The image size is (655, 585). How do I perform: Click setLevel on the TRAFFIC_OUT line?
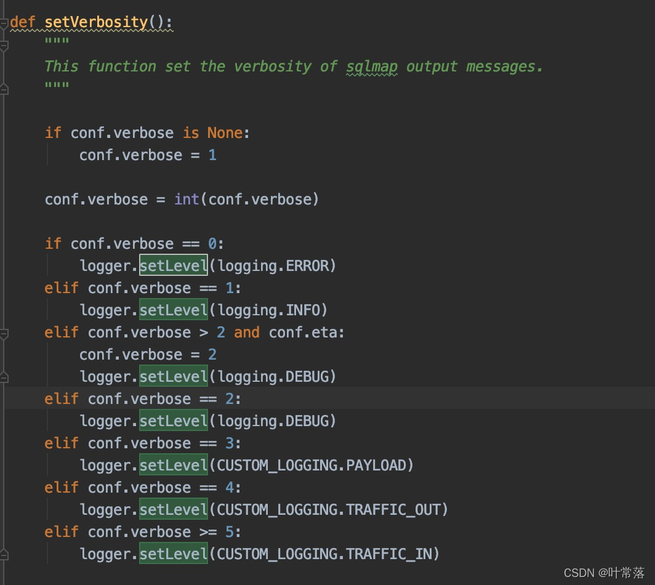[x=174, y=509]
